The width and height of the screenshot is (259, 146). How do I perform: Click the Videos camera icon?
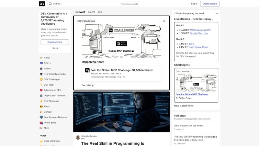[41, 68]
